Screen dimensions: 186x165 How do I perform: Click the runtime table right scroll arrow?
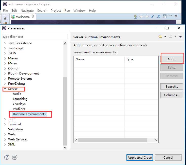156,140
